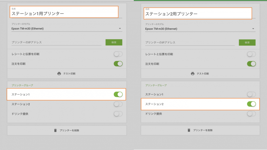The width and height of the screenshot is (267, 150).
Task: Click name field ステーション2用プリンター
Action: tap(197, 14)
